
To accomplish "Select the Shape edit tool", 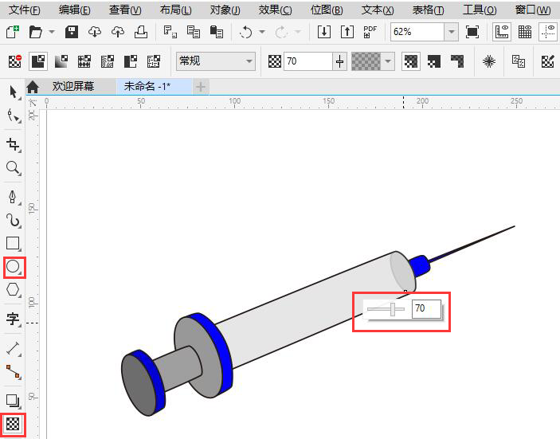I will point(14,116).
